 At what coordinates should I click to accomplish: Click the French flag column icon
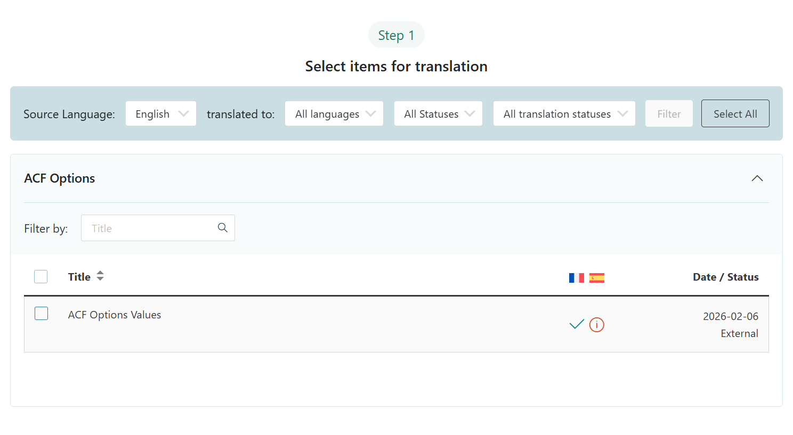click(x=576, y=278)
